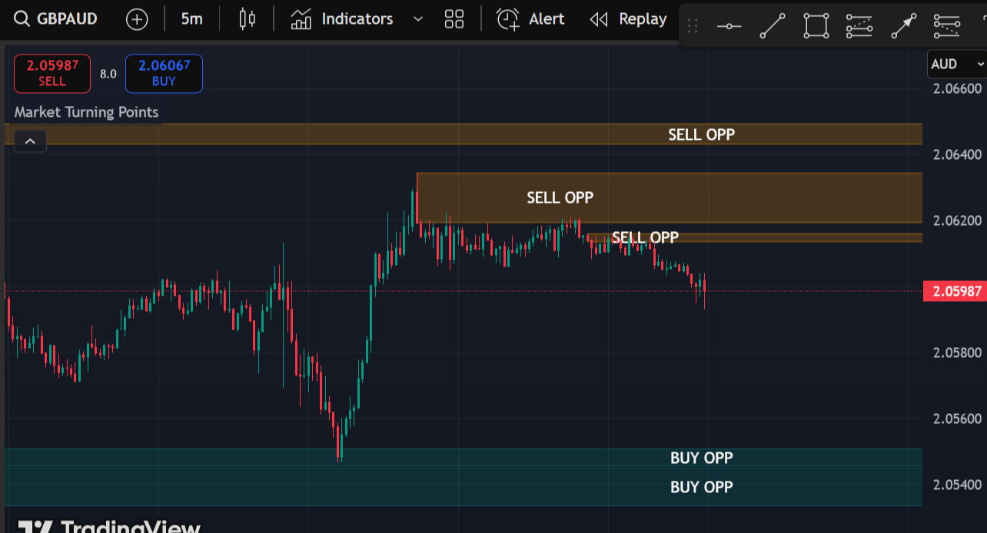Click the red SELL 2.05987 button
The height and width of the screenshot is (533, 987).
click(52, 74)
